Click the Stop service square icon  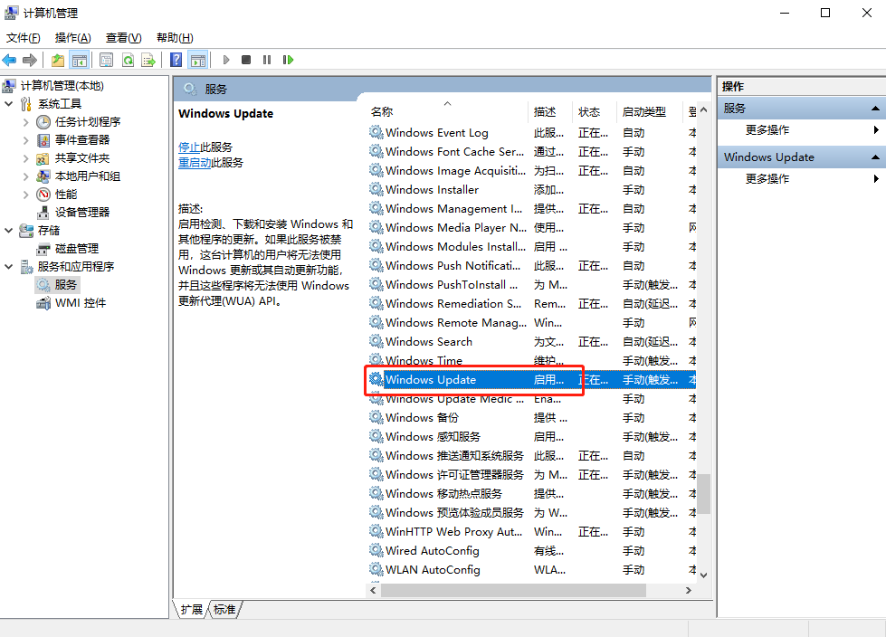(x=246, y=60)
